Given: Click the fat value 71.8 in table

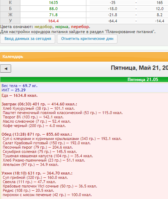Looking at the screenshot, I should point(53,15).
